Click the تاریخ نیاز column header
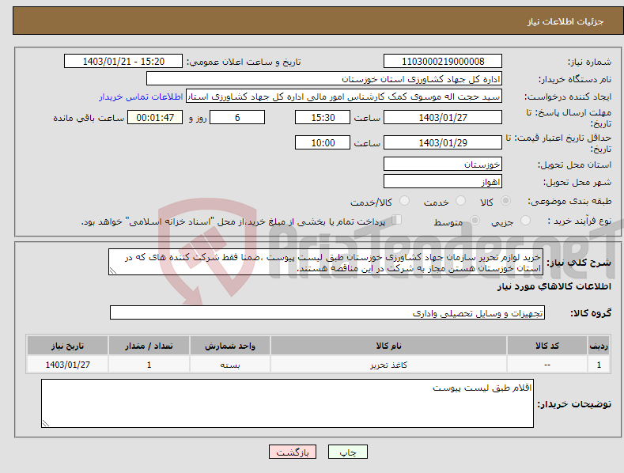The height and width of the screenshot is (473, 624). coord(68,346)
